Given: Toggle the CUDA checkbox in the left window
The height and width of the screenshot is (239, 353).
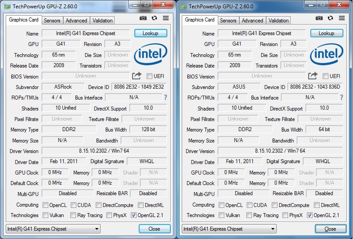Looking at the screenshot, I should coord(73,205).
